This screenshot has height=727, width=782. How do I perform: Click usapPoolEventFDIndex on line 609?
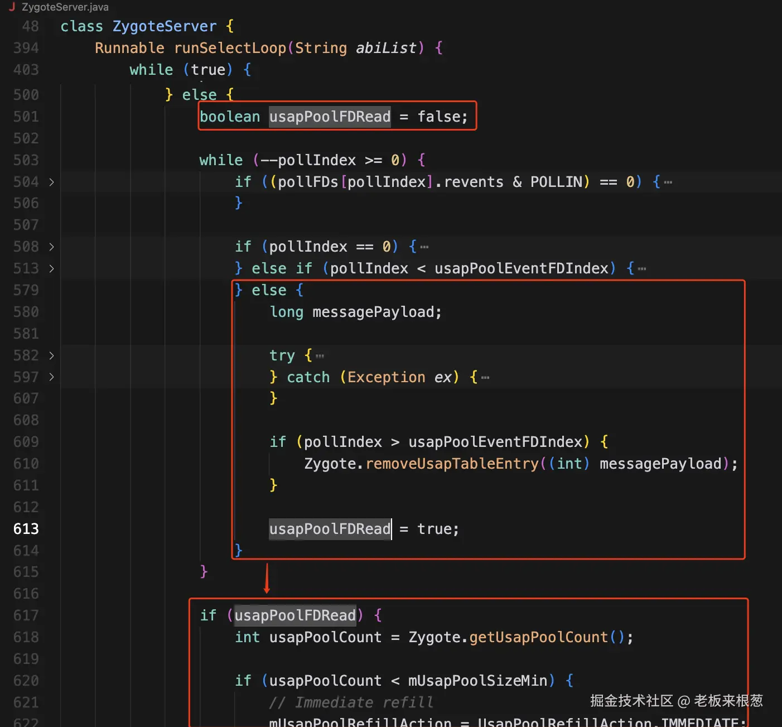pyautogui.click(x=495, y=442)
